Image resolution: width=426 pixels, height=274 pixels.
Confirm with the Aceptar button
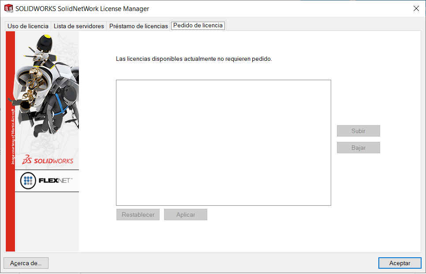[x=400, y=263]
